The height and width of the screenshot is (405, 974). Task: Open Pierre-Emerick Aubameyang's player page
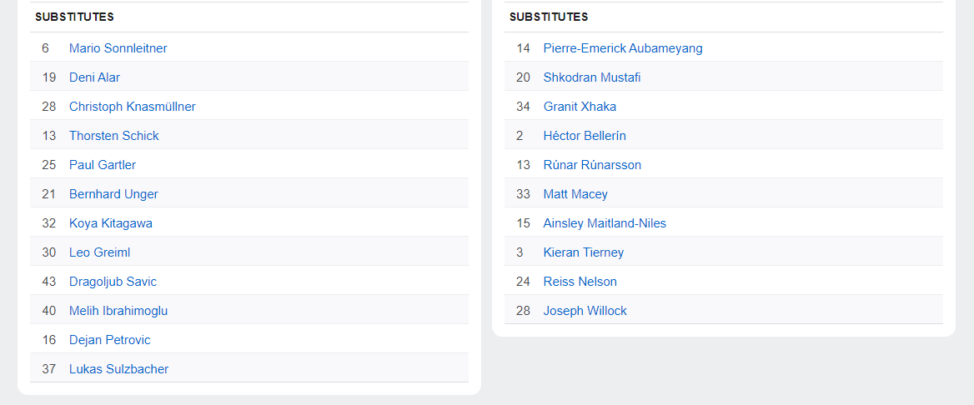622,48
